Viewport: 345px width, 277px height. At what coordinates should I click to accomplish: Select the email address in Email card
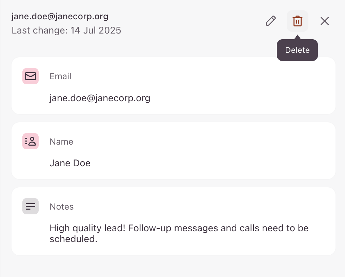[x=100, y=98]
